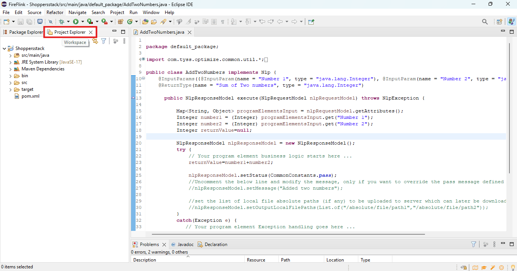Click the Save All toolbar icon
The image size is (517, 271).
point(29,22)
